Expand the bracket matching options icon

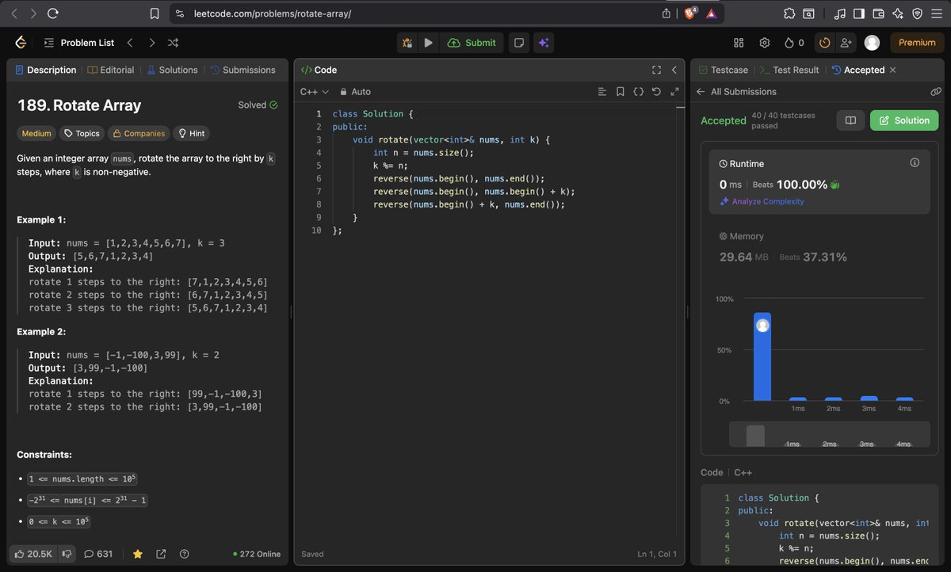(639, 91)
